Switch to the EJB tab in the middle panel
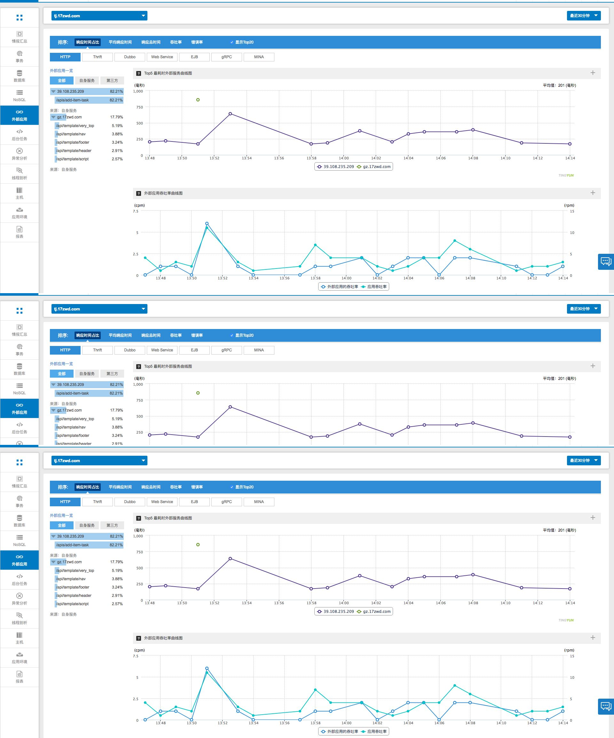This screenshot has width=614, height=738. point(194,350)
